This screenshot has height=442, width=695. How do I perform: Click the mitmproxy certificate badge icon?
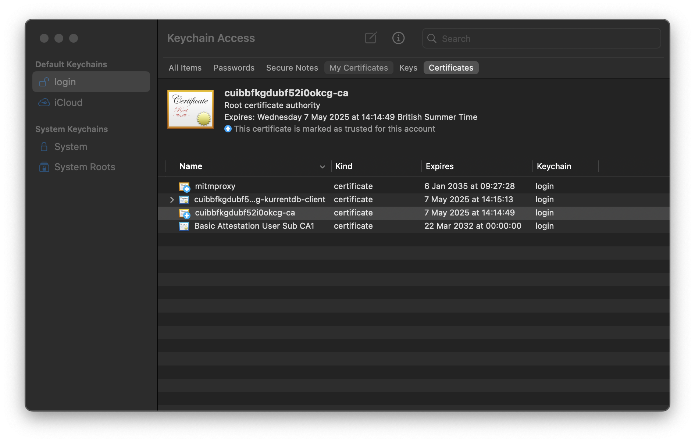[184, 186]
